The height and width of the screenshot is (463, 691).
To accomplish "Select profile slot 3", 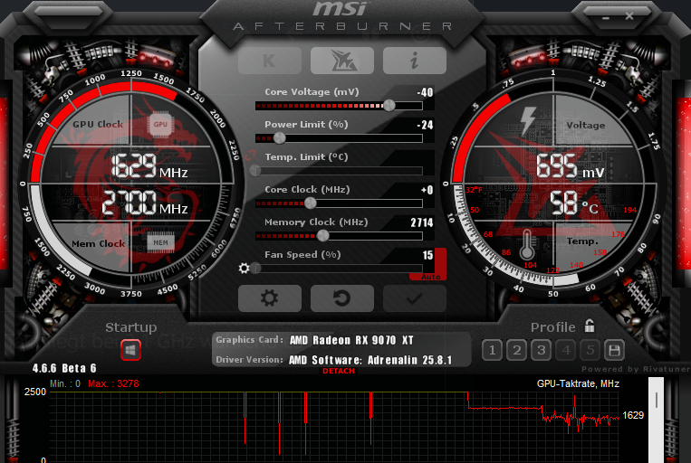I will [541, 350].
